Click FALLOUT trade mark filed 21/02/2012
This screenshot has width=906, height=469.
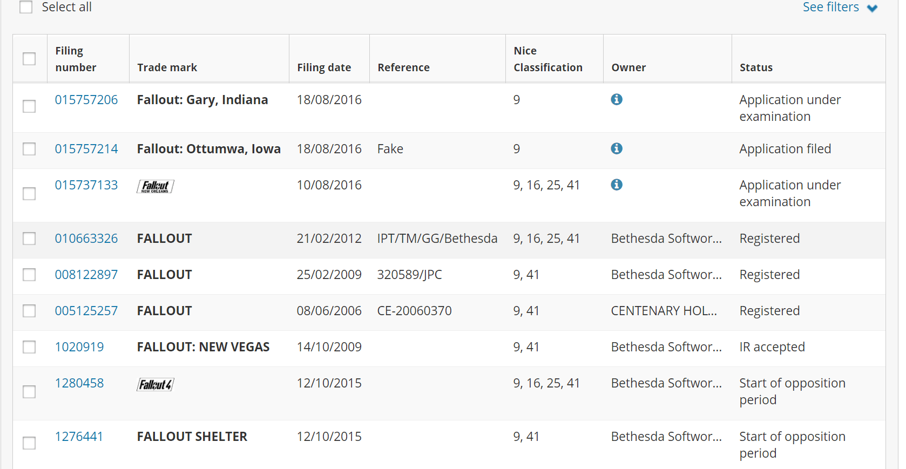165,239
